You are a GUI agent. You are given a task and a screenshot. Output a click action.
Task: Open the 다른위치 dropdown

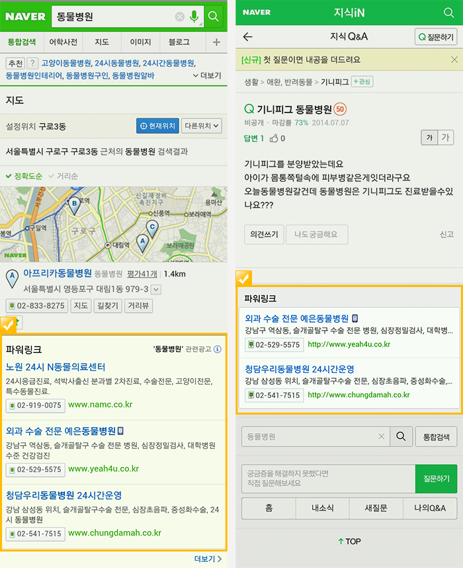[x=202, y=126]
